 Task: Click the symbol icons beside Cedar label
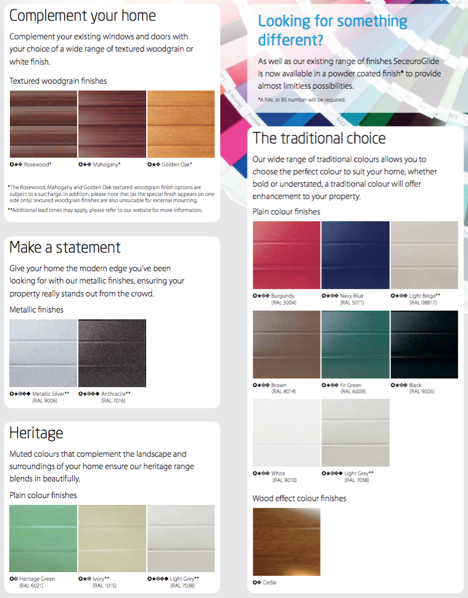pyautogui.click(x=257, y=583)
